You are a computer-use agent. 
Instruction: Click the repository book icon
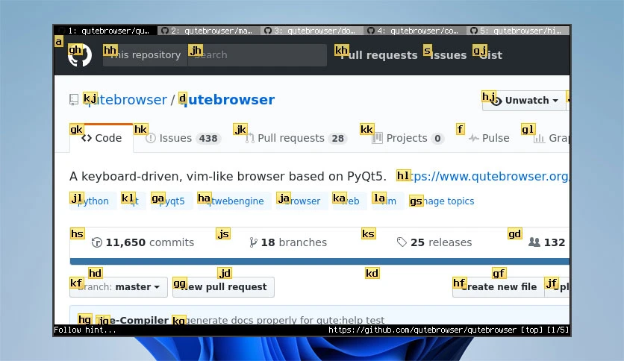point(74,99)
